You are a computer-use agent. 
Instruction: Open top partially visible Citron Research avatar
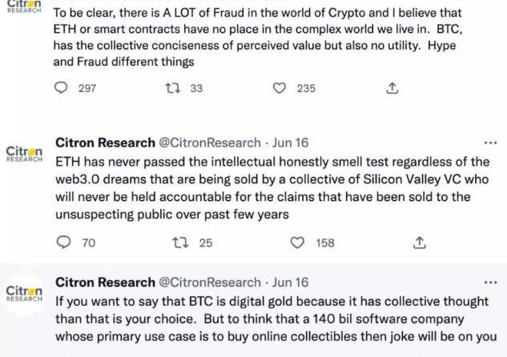(x=24, y=6)
